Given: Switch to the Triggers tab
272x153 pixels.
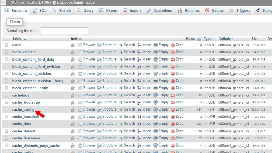Looking at the screenshot, I should coord(240,11).
